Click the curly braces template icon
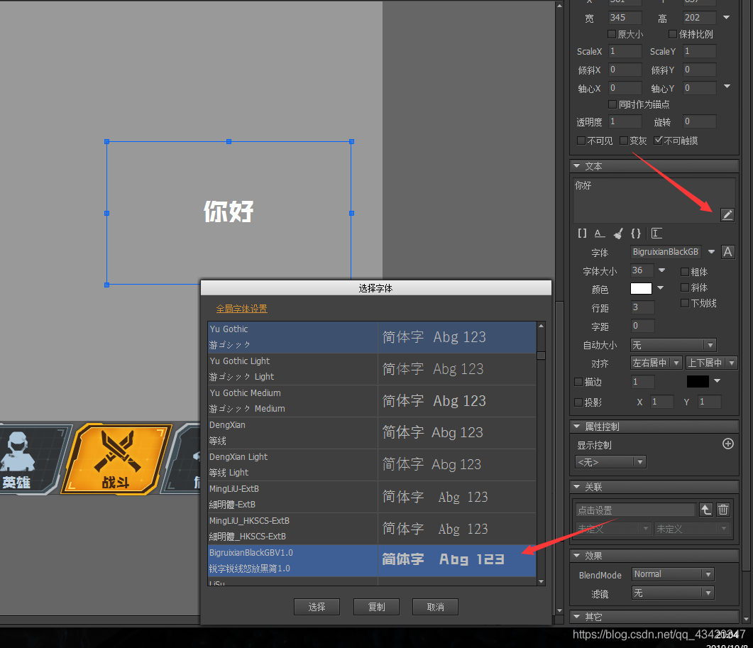This screenshot has height=648, width=753. point(636,234)
